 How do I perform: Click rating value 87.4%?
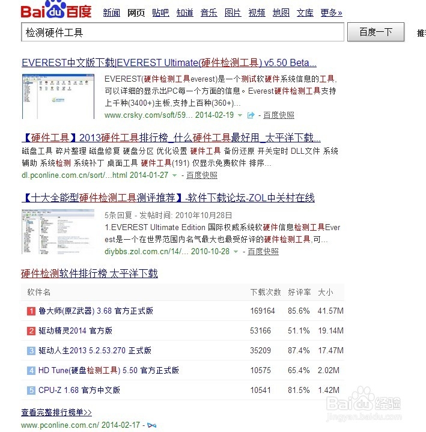[299, 351]
